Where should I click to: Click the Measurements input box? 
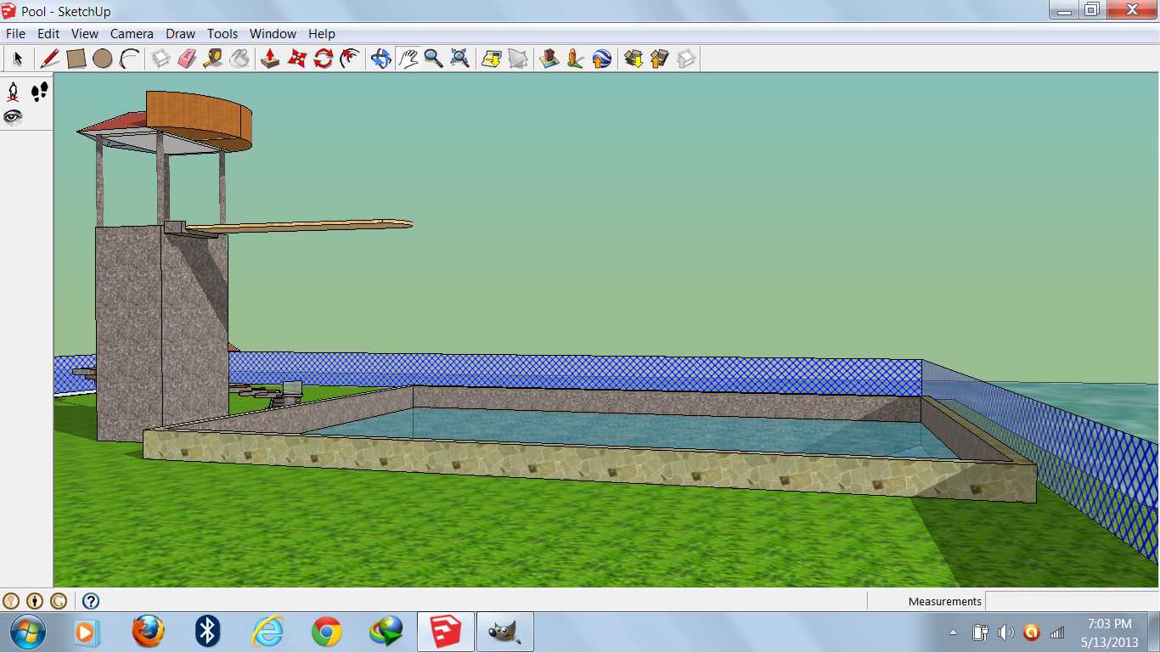1072,601
